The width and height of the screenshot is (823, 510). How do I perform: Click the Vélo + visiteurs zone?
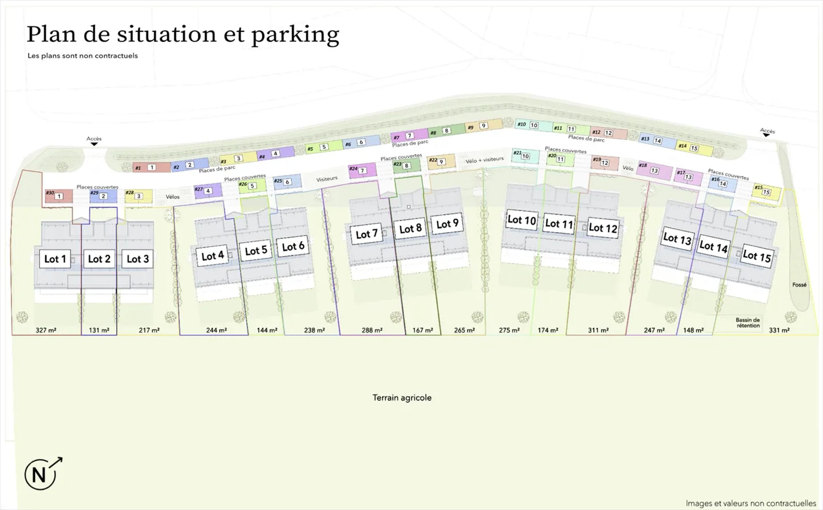tap(484, 160)
